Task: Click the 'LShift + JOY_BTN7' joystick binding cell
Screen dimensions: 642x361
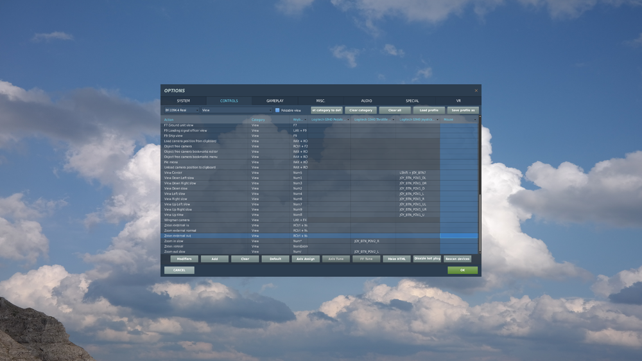Action: (x=418, y=173)
